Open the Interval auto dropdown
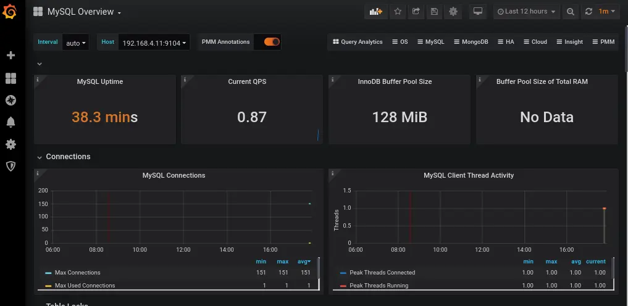 tap(76, 42)
